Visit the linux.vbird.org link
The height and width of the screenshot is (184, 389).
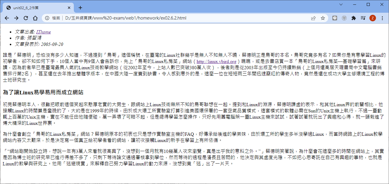pos(216,62)
